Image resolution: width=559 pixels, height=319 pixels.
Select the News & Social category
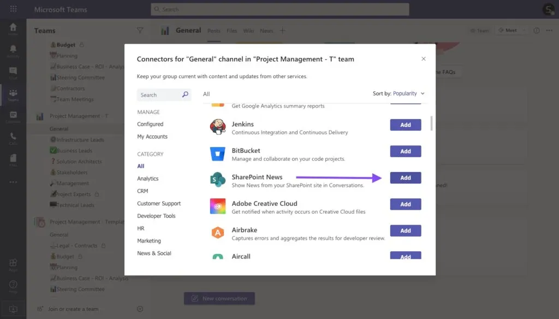(x=154, y=253)
